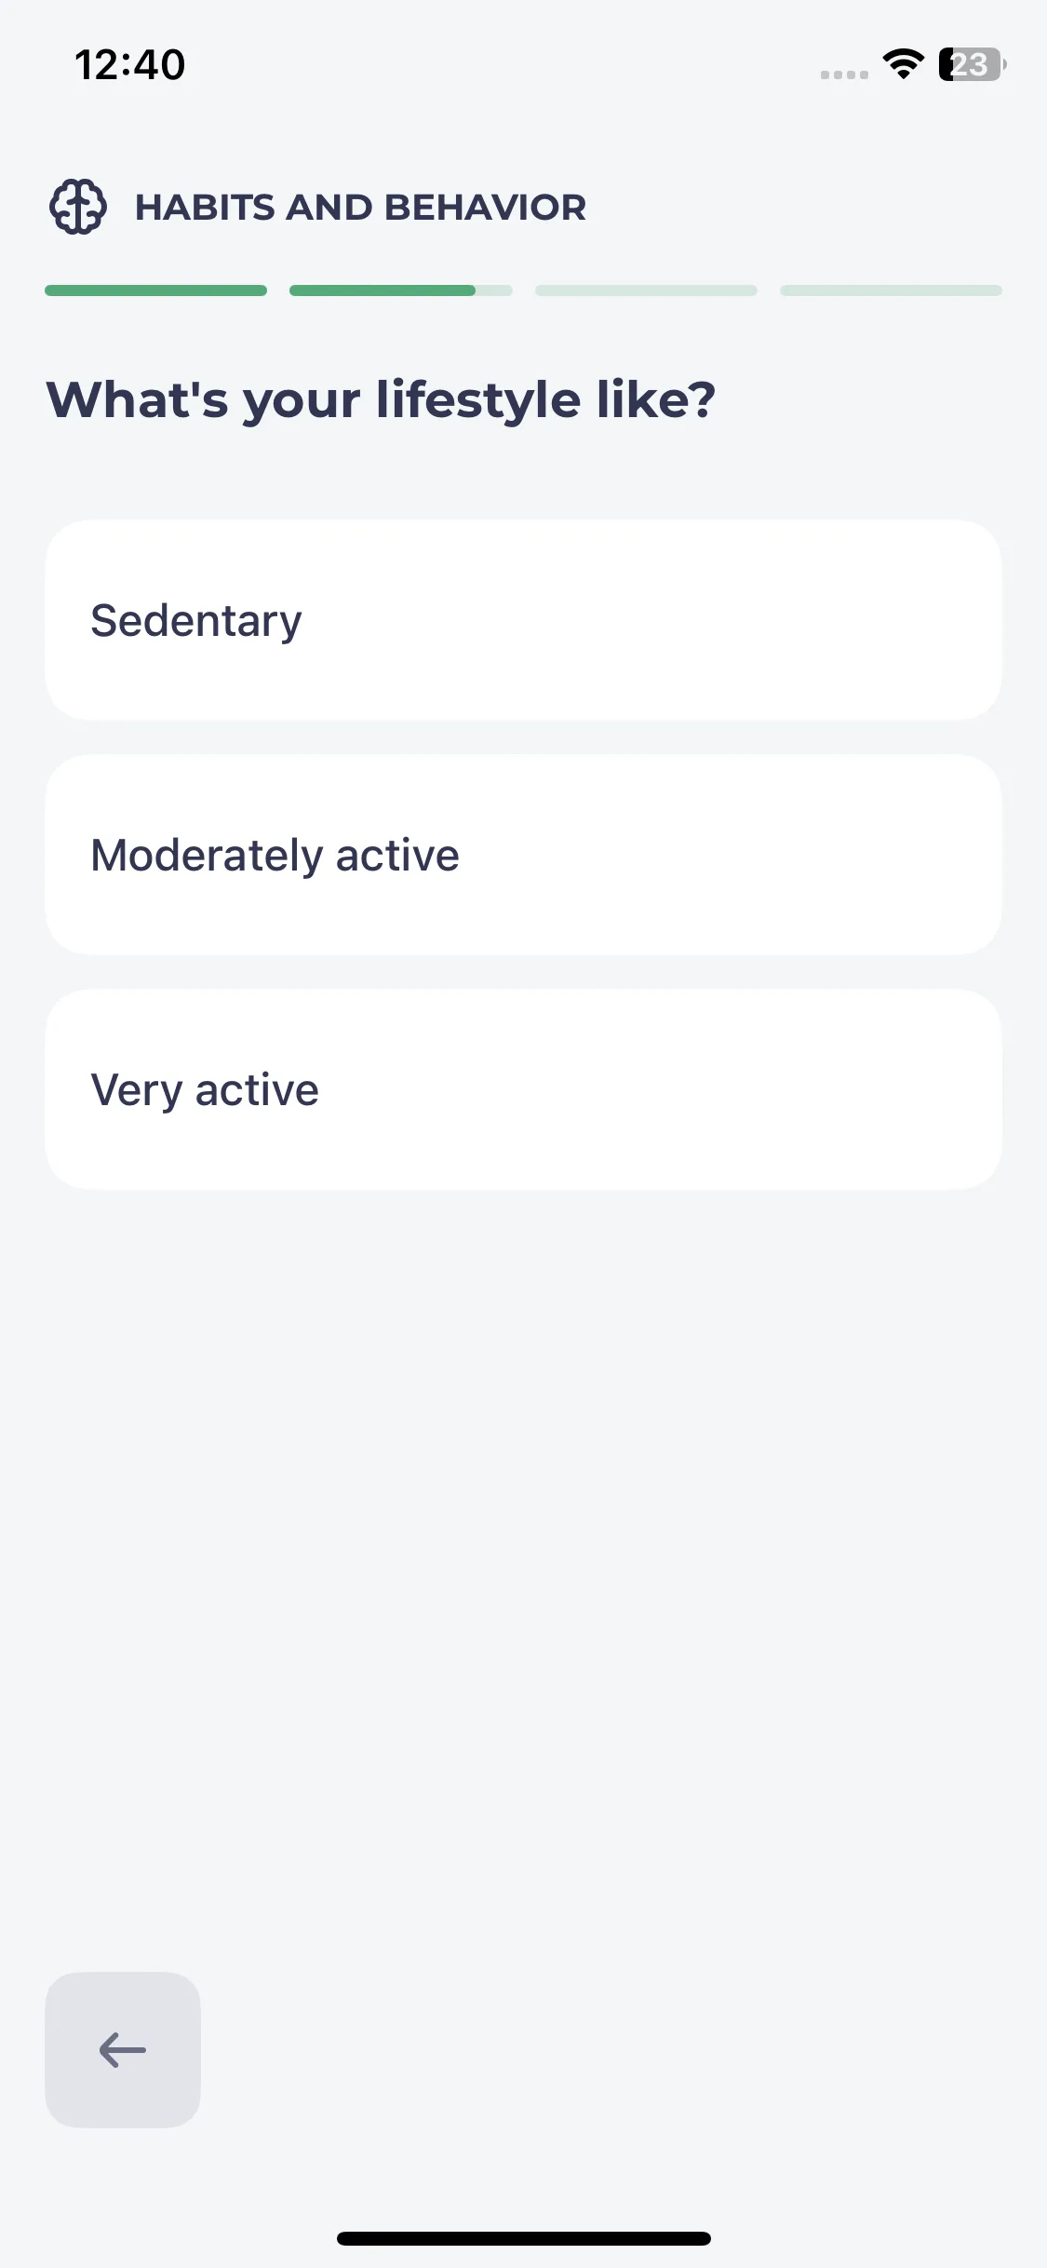1047x2268 pixels.
Task: Tap the home indicator bar
Action: (x=524, y=2238)
